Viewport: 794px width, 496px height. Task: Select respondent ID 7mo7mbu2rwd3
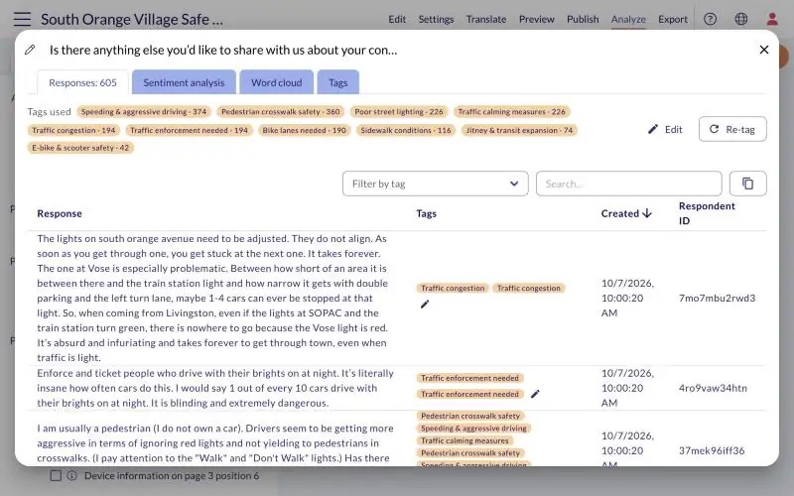[717, 299]
